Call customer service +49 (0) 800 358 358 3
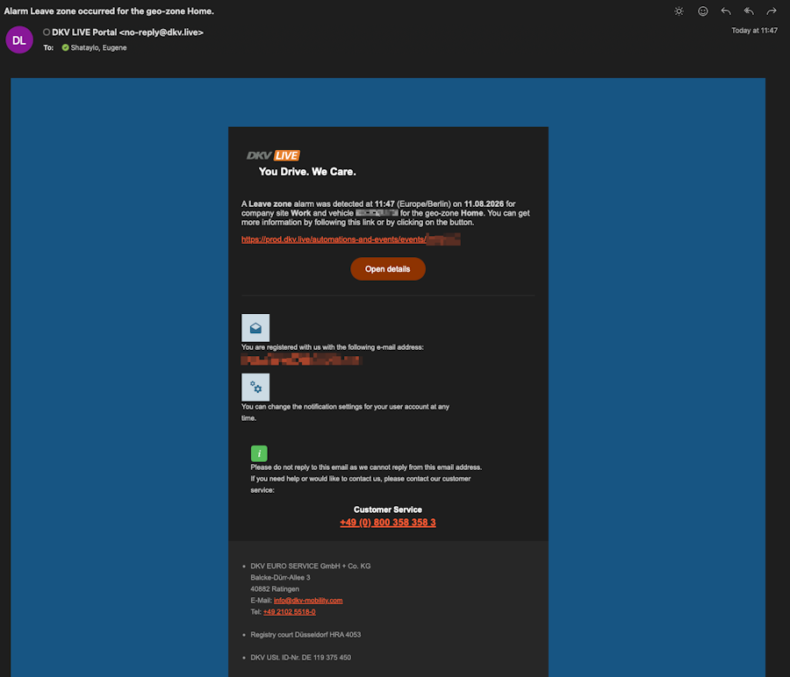The image size is (790, 677). click(x=387, y=523)
